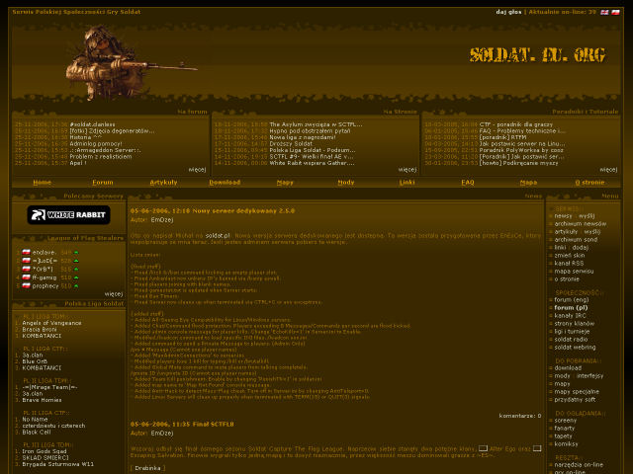Open FAQ from the navigation bar

(468, 183)
